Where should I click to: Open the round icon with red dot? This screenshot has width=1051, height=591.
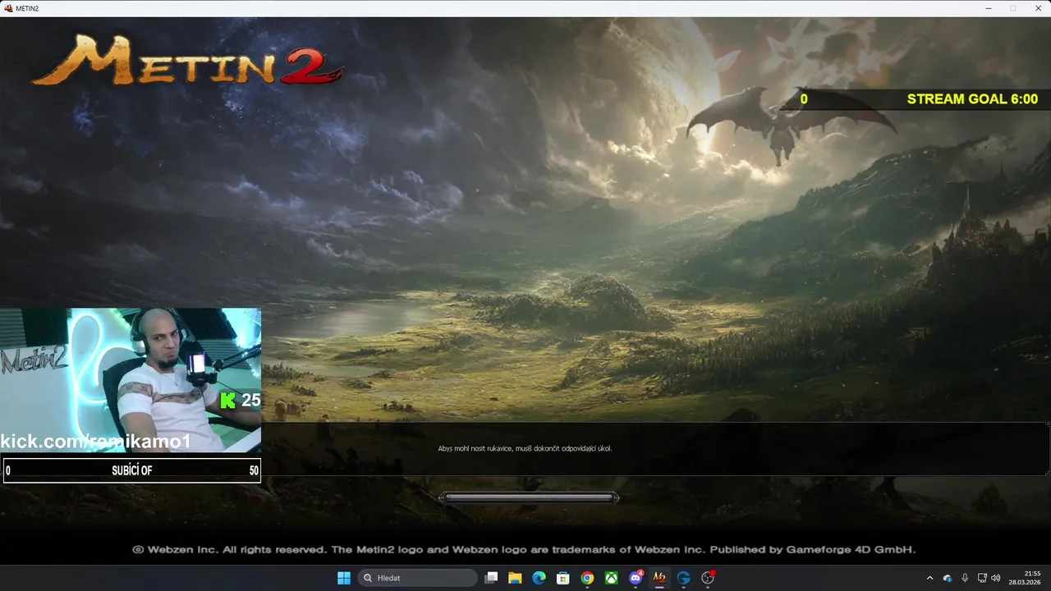pos(708,578)
